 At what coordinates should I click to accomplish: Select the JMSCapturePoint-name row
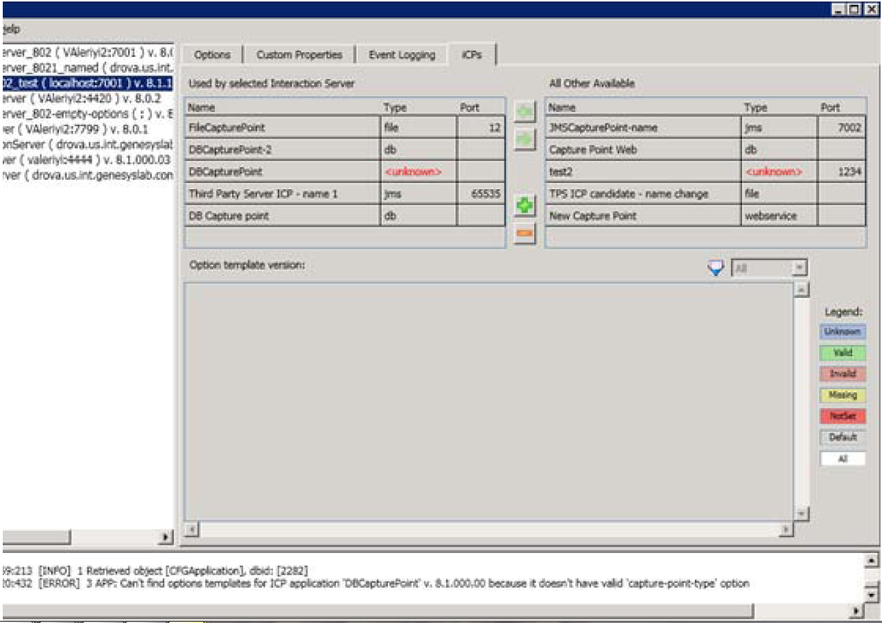pos(642,128)
